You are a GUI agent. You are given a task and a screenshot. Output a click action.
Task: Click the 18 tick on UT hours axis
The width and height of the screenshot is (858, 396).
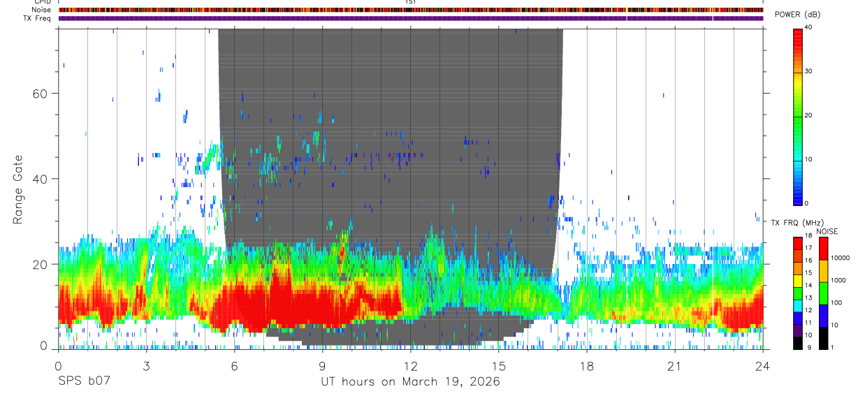coord(586,366)
